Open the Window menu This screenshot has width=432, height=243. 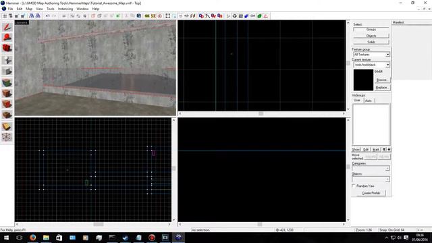click(82, 9)
